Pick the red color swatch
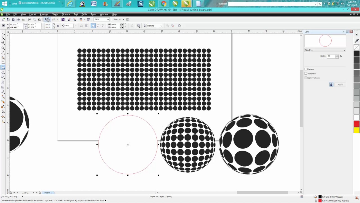Image resolution: width=360 pixels, height=203 pixels. [357, 124]
